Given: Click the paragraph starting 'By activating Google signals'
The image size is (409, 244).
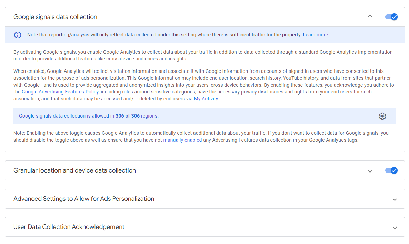Looking at the screenshot, I should [203, 55].
